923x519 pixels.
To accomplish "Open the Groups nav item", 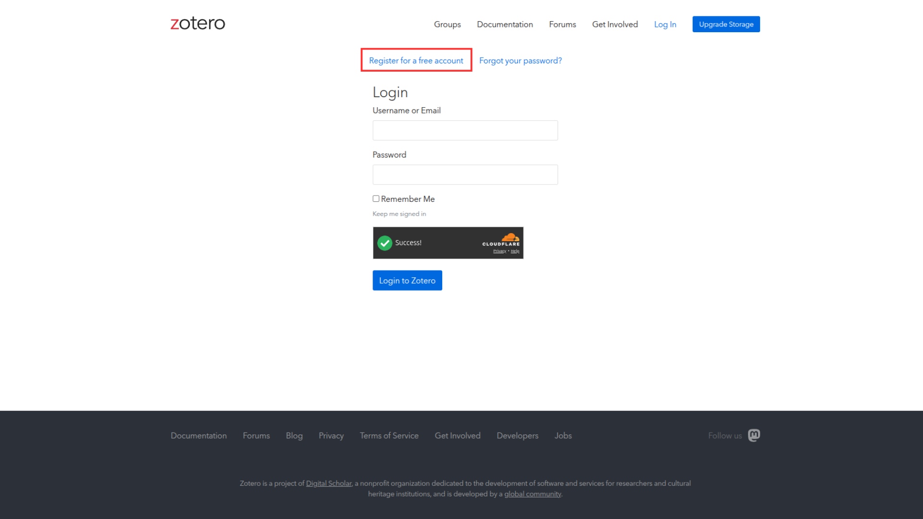I will click(x=447, y=24).
